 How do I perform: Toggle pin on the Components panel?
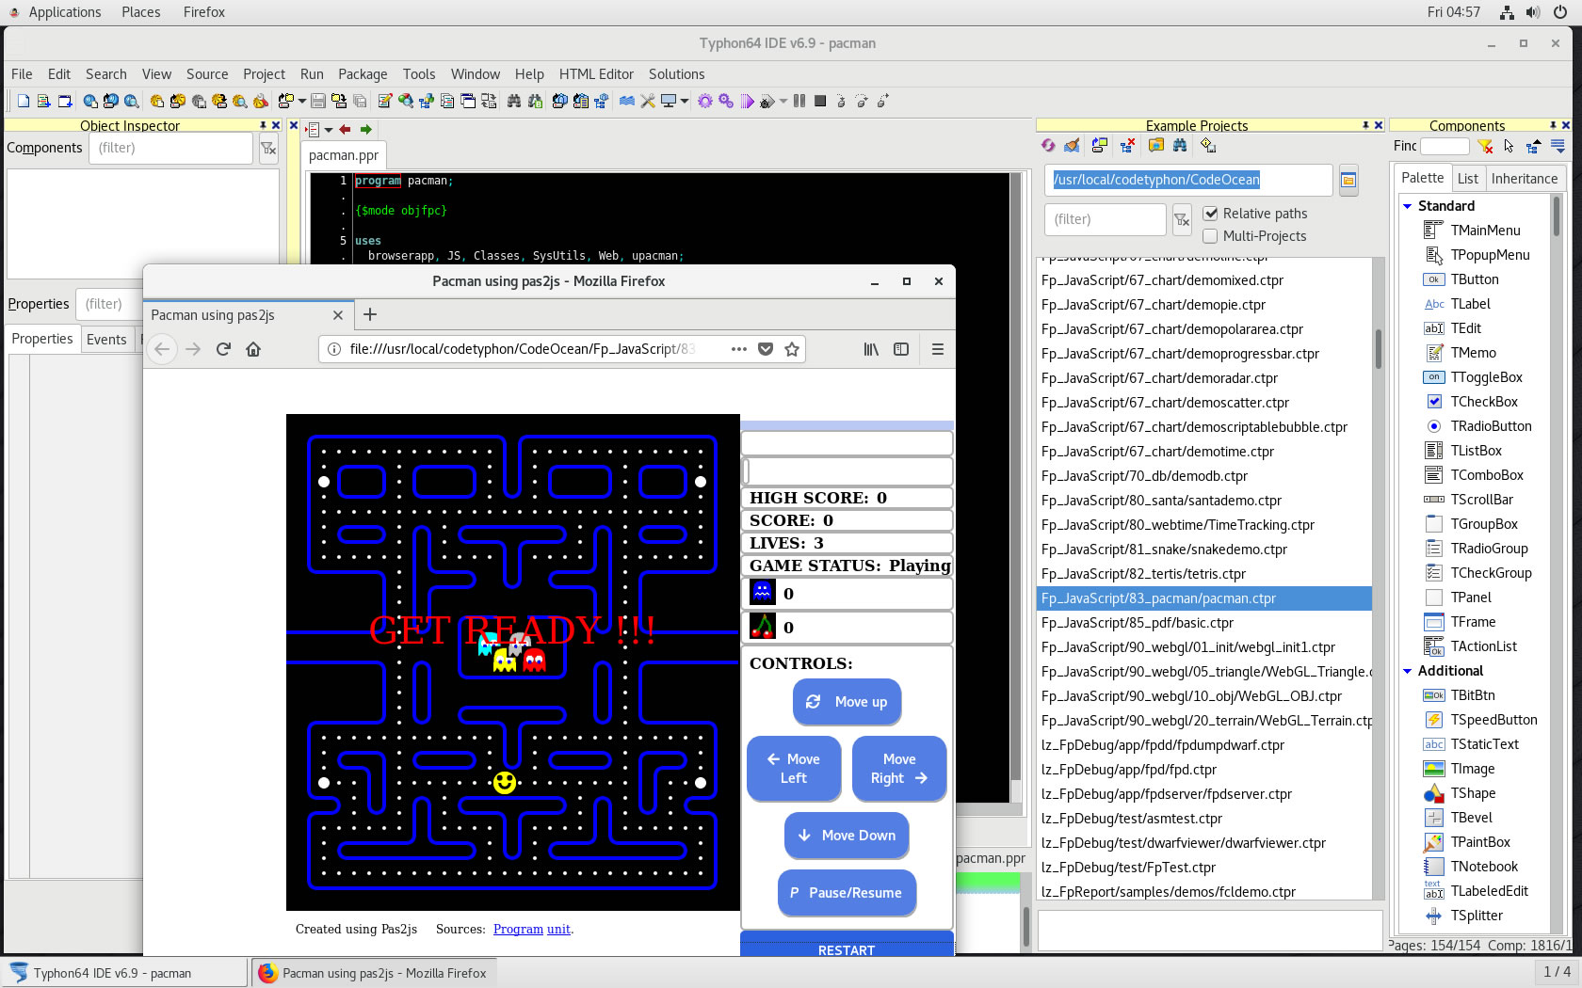click(x=1553, y=125)
